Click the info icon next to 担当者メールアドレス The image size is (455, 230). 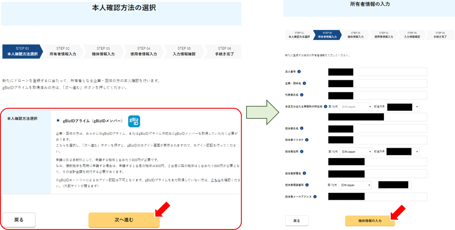pyautogui.click(x=315, y=197)
